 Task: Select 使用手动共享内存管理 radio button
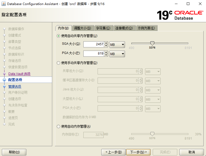pos(59,63)
